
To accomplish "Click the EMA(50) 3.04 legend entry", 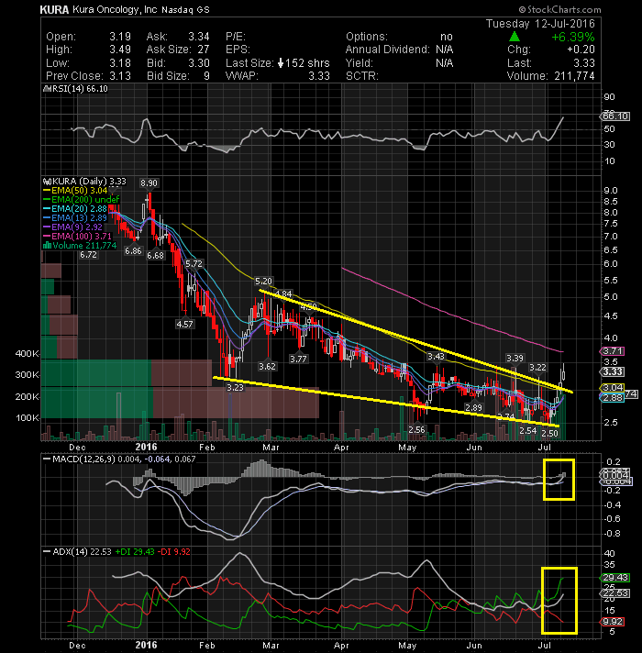I will click(74, 191).
